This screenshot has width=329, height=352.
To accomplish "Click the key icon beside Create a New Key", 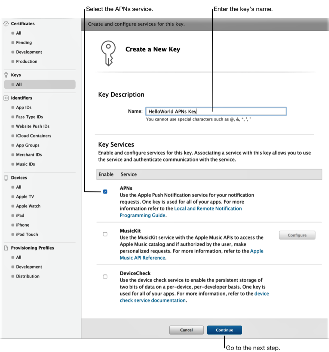I will point(109,53).
